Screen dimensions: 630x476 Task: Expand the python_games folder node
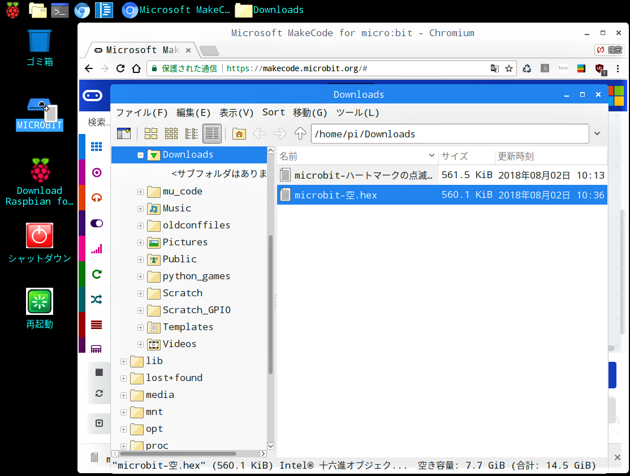tap(140, 276)
